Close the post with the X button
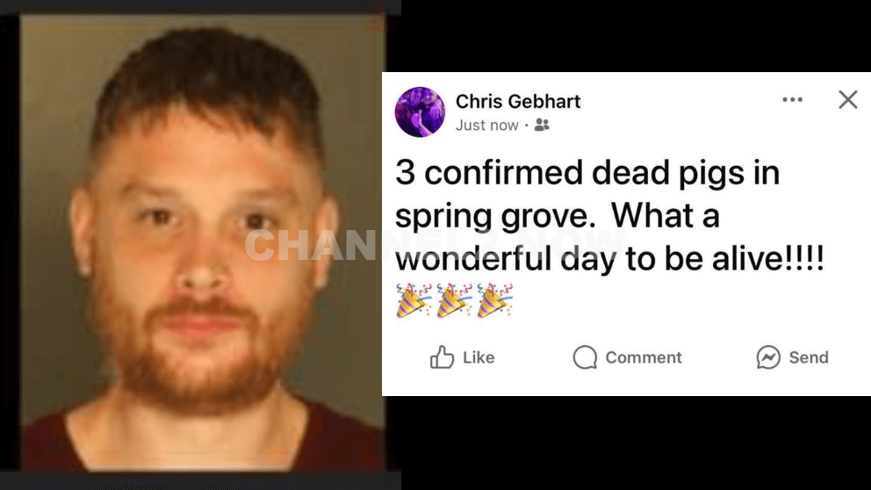Image resolution: width=871 pixels, height=490 pixels. pyautogui.click(x=847, y=100)
